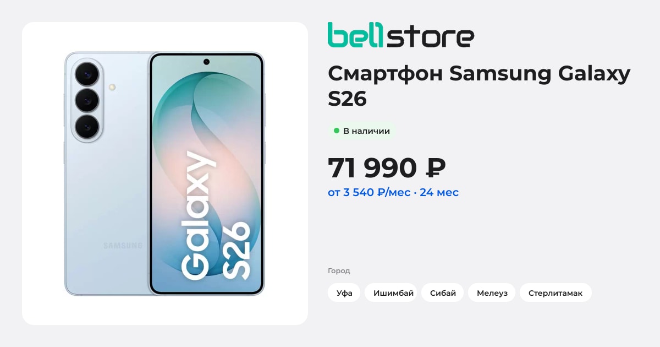Click the Город label
The height and width of the screenshot is (347, 660).
(339, 270)
